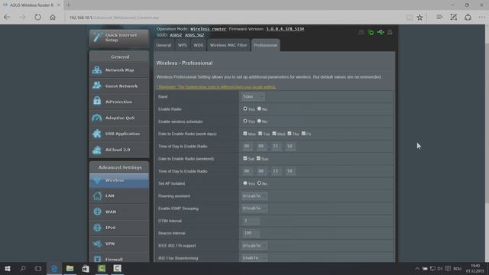Click the ASUS_5G2 SSID link
Image resolution: width=489 pixels, height=275 pixels.
(194, 35)
